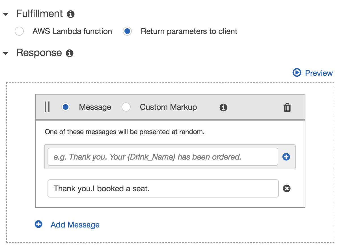Viewport: 345px width, 249px height.
Task: Collapse the Response section
Action: tap(6, 53)
